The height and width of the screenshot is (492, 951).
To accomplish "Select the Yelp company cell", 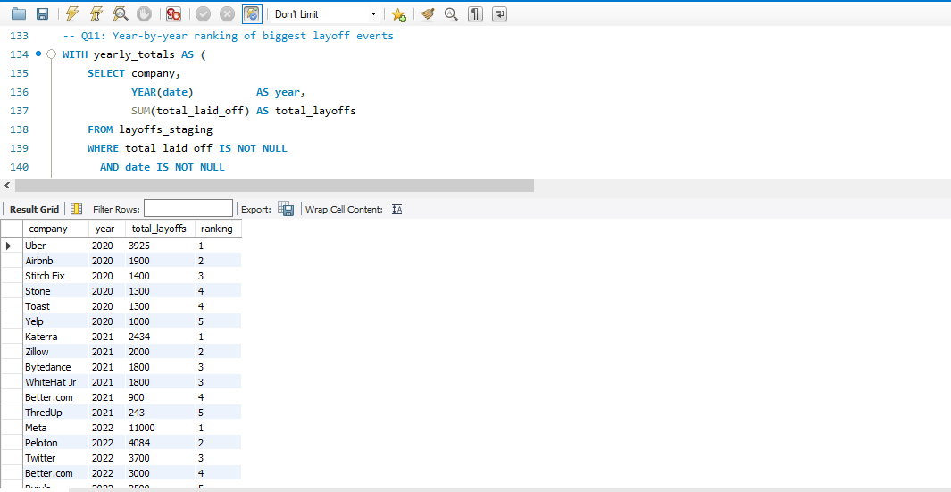I will pos(55,321).
